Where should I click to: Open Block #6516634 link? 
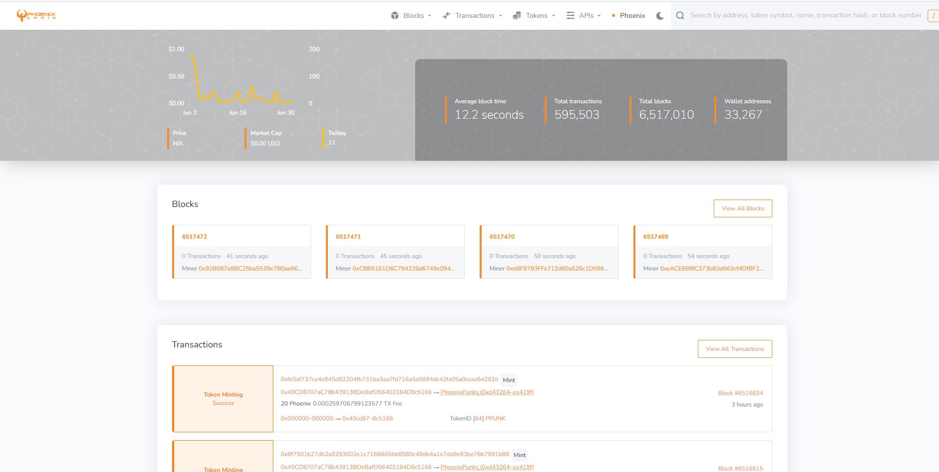741,393
